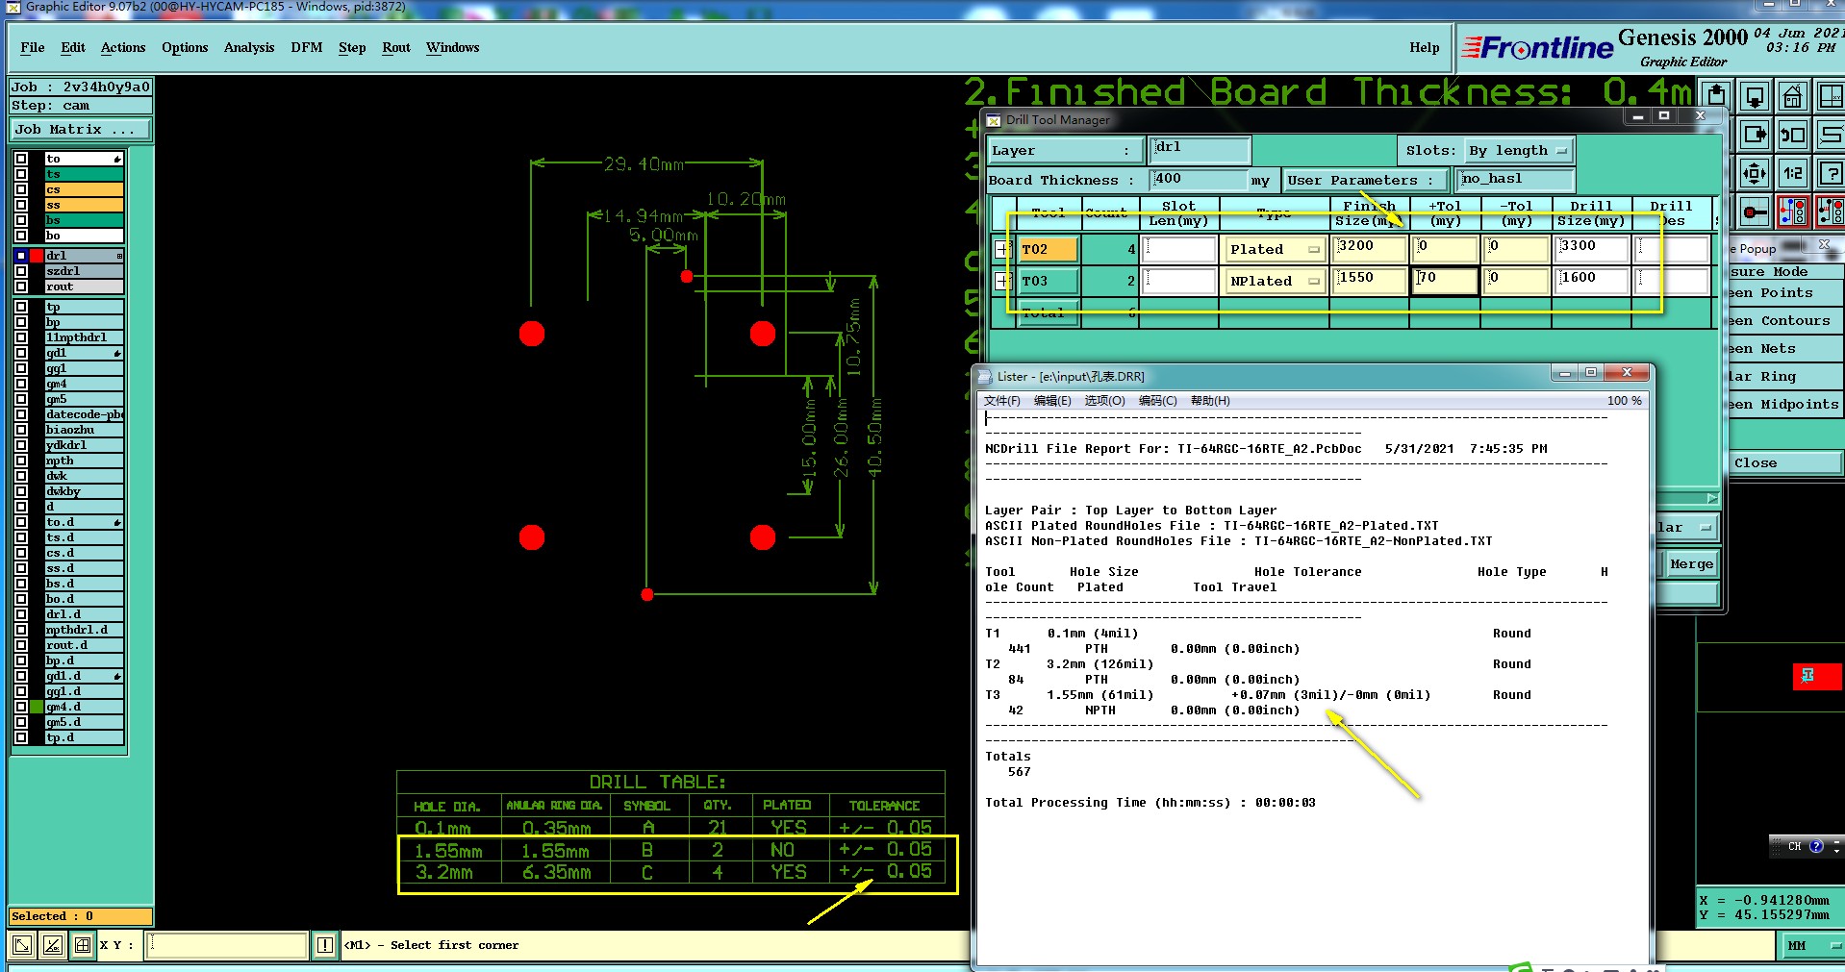Open the Analysis menu
This screenshot has height=972, width=1845.
(x=249, y=47)
